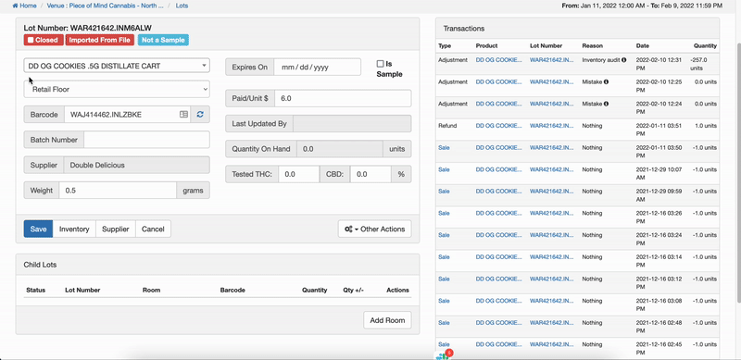Focus the Weight input field
The image size is (741, 360).
(118, 191)
